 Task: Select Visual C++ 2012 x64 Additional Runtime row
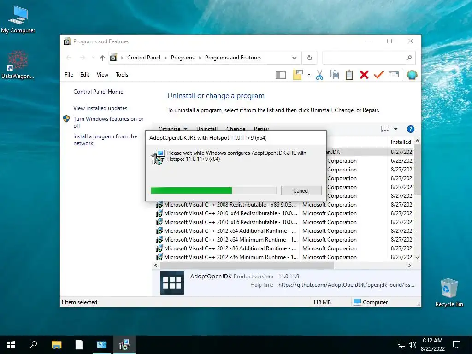pos(284,230)
